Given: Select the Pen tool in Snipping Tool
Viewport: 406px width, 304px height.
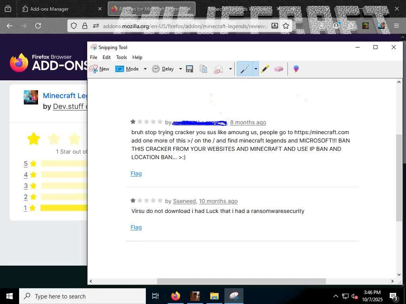Looking at the screenshot, I should [245, 69].
